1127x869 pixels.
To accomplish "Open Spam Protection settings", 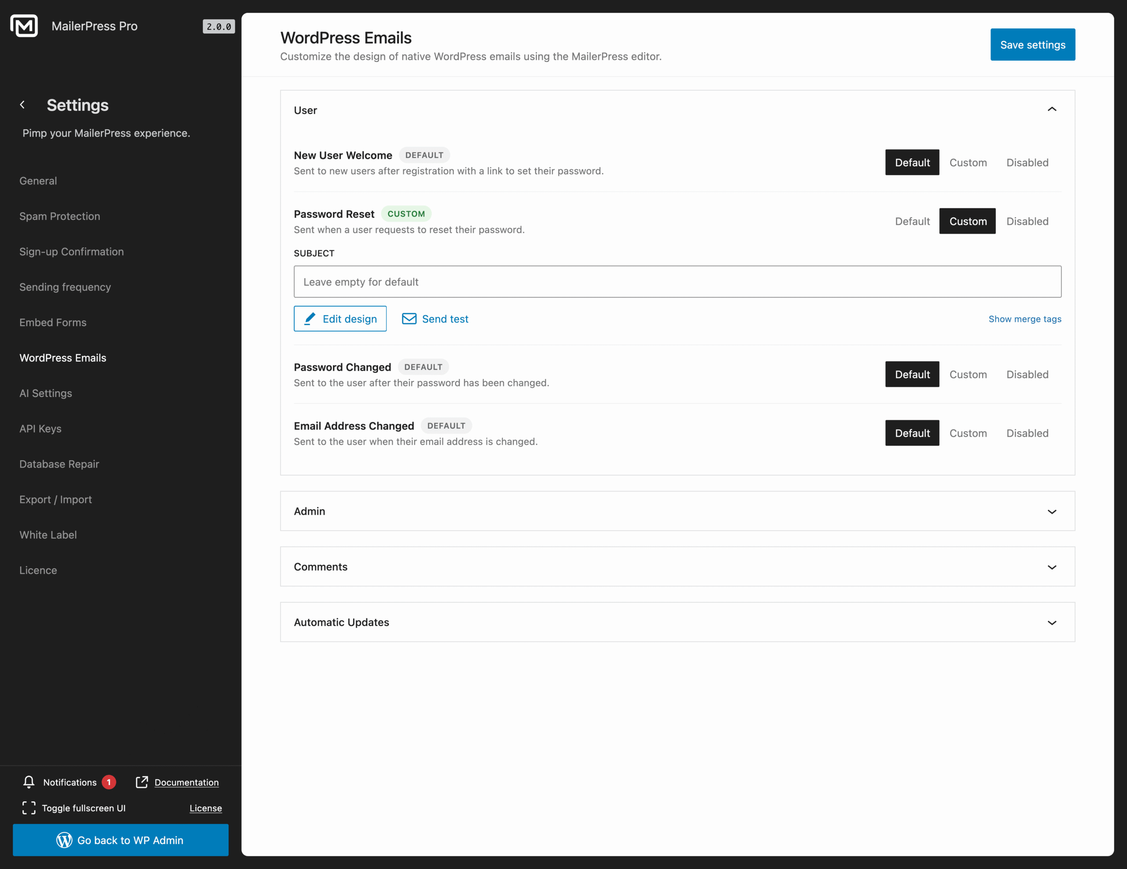I will 60,216.
